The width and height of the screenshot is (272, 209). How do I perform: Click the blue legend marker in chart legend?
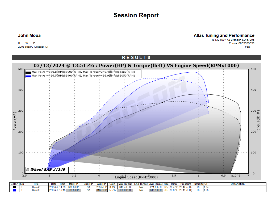point(28,76)
